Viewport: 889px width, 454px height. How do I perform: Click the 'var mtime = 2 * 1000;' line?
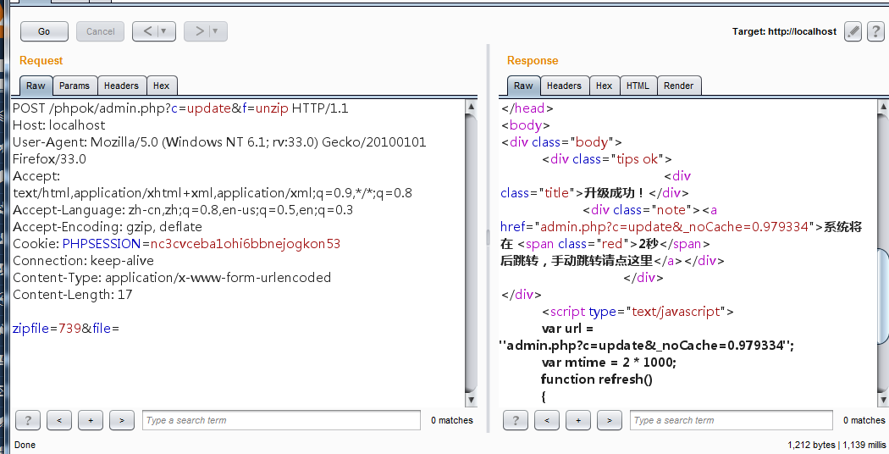609,363
